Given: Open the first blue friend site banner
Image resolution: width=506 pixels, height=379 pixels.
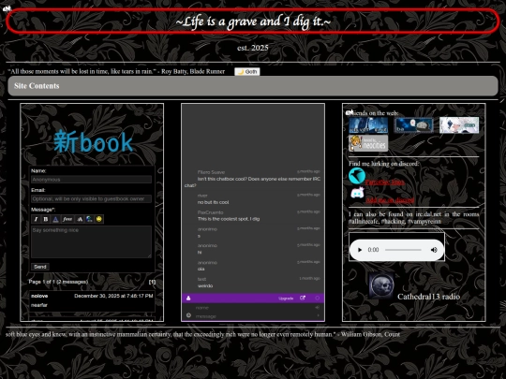Looking at the screenshot, I should point(368,125).
